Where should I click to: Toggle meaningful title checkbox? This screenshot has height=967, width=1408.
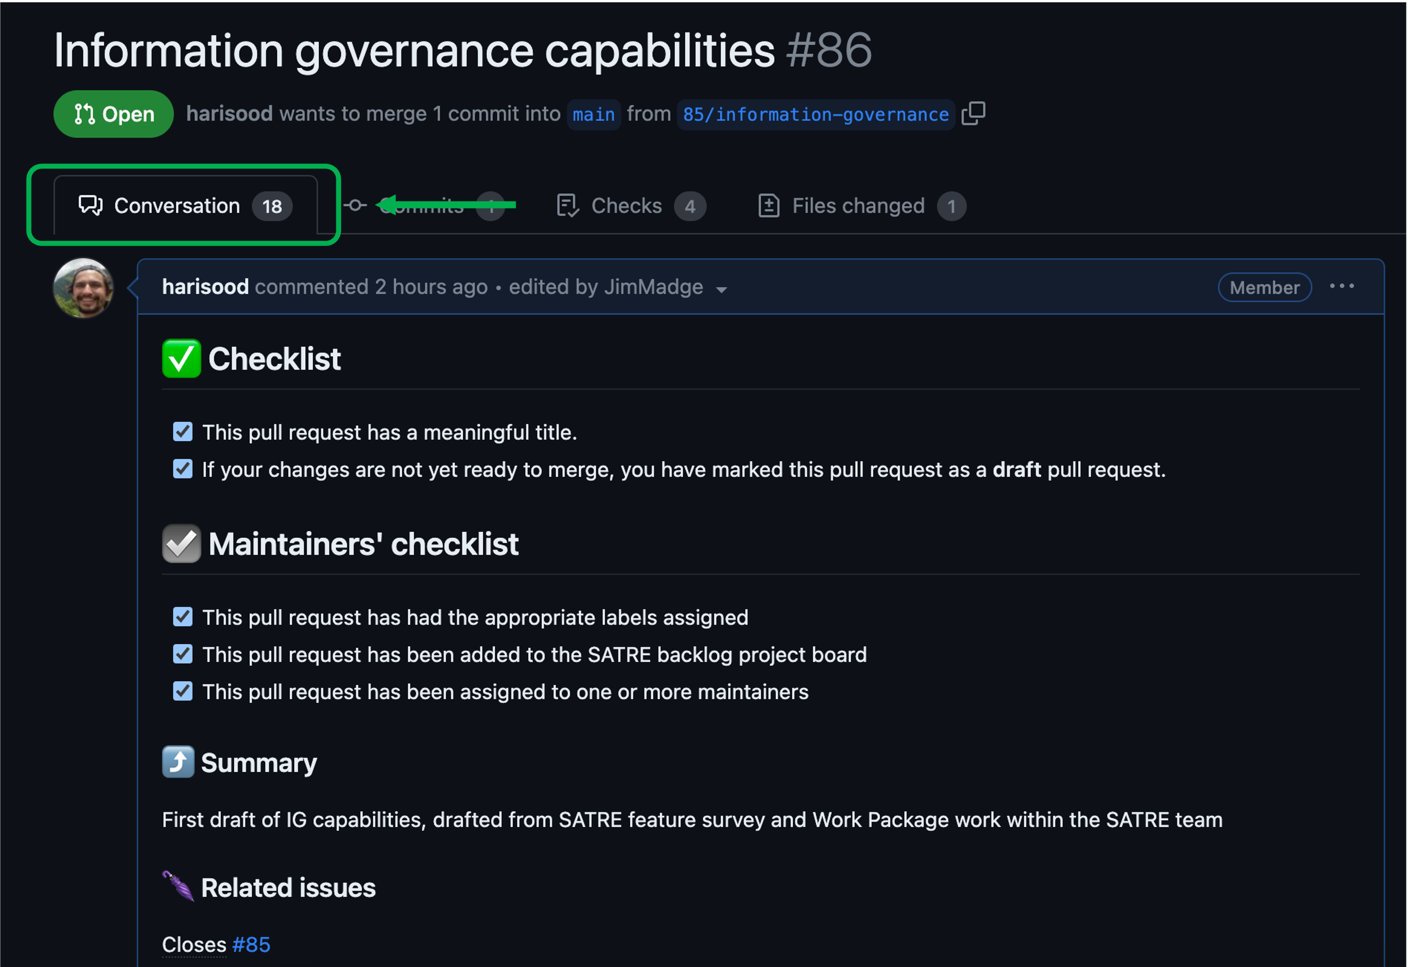click(183, 432)
